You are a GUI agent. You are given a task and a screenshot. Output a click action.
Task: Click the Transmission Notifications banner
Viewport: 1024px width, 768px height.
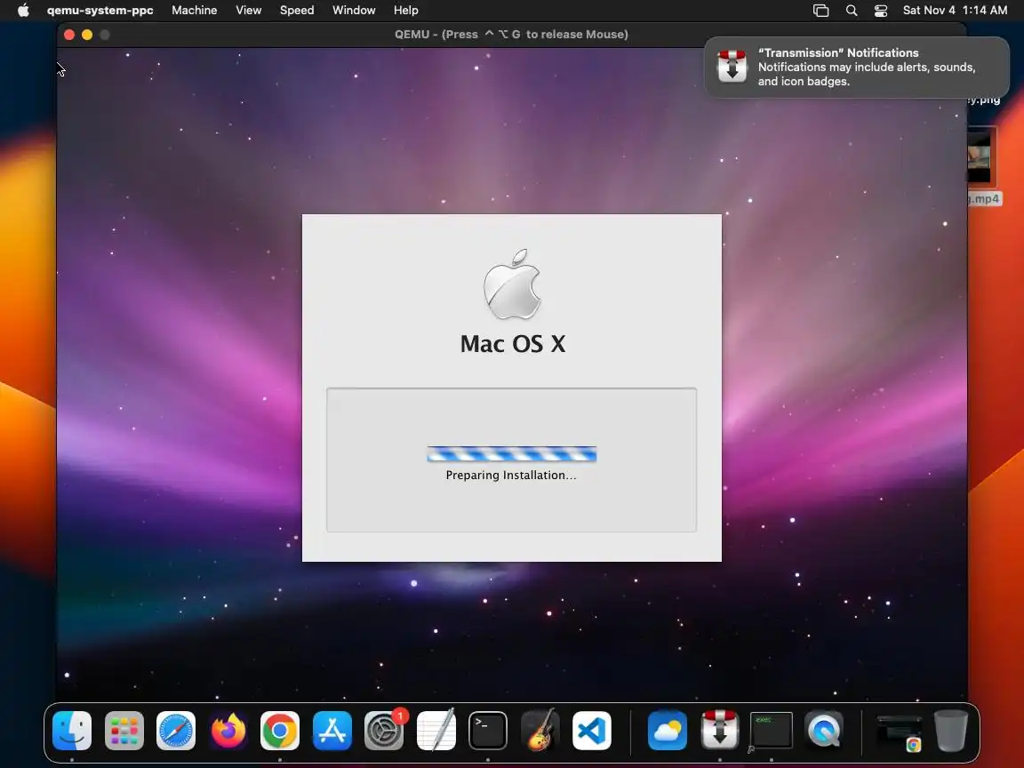coord(857,68)
